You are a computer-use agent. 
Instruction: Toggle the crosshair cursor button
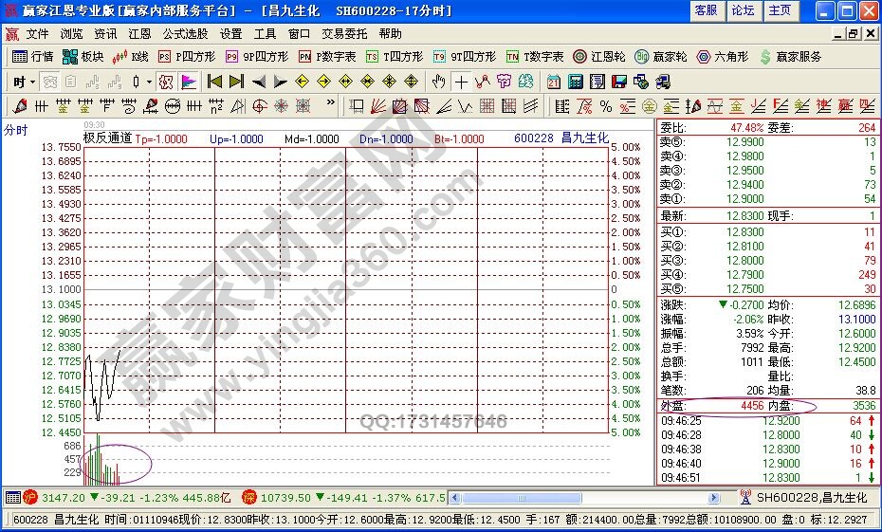(461, 82)
